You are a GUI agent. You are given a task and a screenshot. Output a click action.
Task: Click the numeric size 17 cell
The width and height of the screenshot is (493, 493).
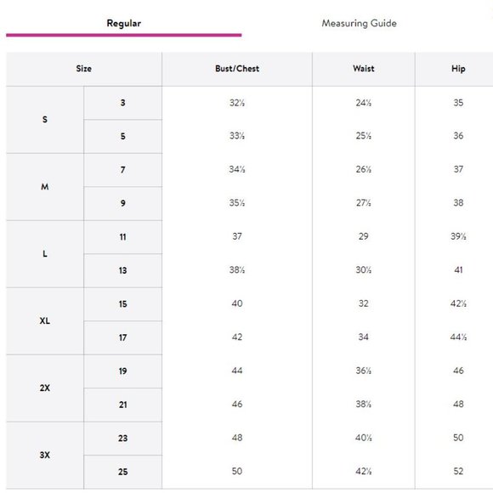coord(123,337)
